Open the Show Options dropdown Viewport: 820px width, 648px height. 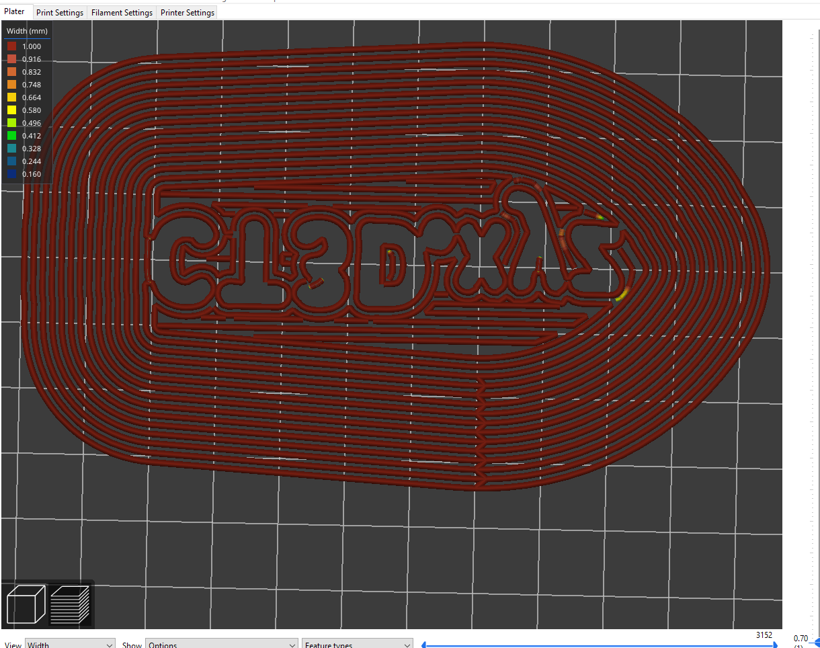[x=222, y=644]
